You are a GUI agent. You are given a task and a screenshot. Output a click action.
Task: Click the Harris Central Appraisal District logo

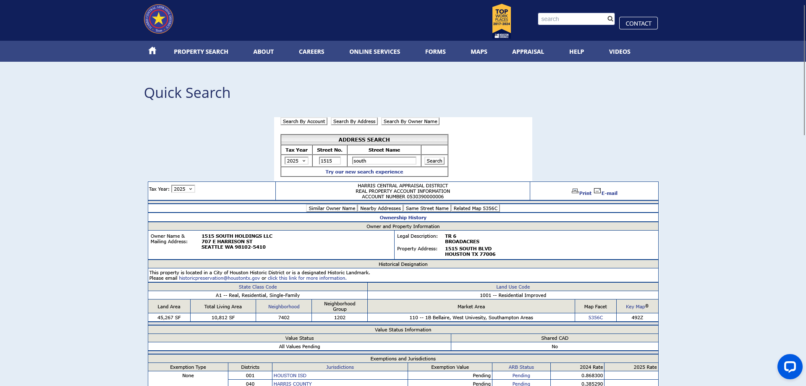tap(159, 19)
